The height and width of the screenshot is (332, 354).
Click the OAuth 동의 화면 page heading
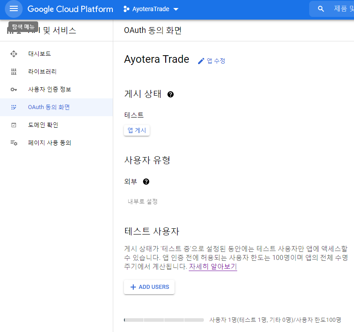153,30
